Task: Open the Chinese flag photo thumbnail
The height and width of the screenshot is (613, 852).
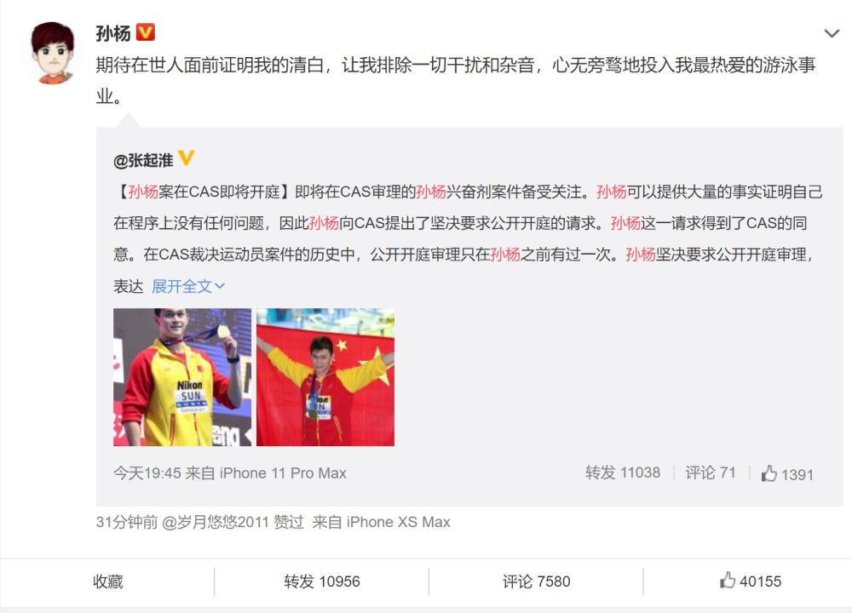Action: pos(325,377)
